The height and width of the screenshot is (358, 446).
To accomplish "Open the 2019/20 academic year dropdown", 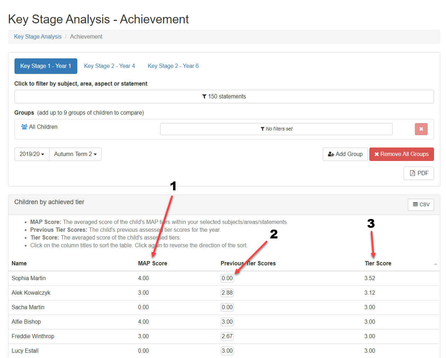I will [x=32, y=154].
